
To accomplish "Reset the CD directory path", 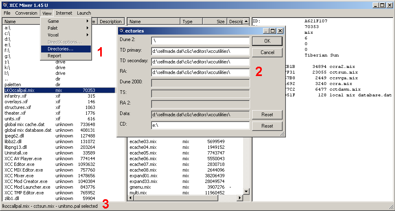I will (267, 126).
